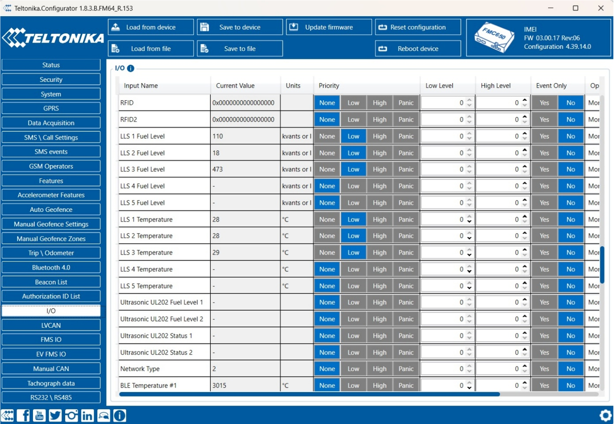Decrease LLS 1 Temperature Low Level with down arrow
Viewport: 614px width, 424px height.
point(469,222)
